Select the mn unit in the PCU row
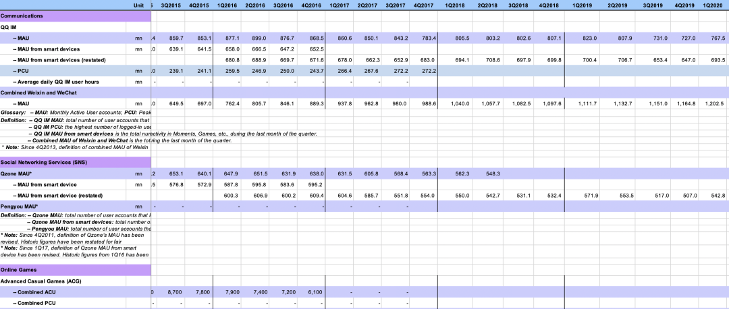Screen dimensions: 729x309 [x=138, y=71]
